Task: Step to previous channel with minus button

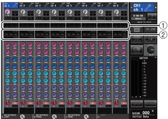Action: click(x=131, y=7)
